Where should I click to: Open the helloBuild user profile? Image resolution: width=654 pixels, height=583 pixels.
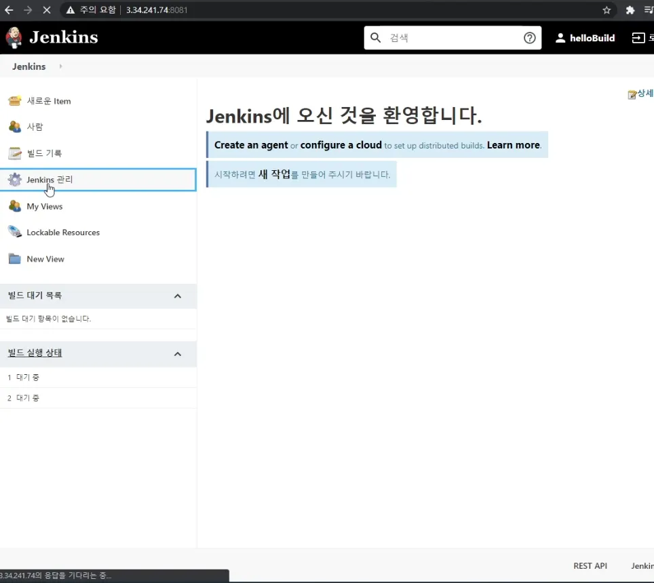pyautogui.click(x=585, y=38)
